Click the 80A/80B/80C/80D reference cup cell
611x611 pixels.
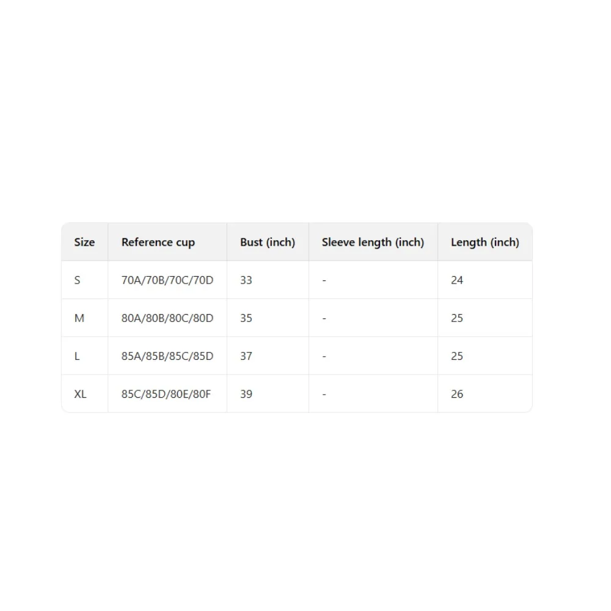coord(167,318)
